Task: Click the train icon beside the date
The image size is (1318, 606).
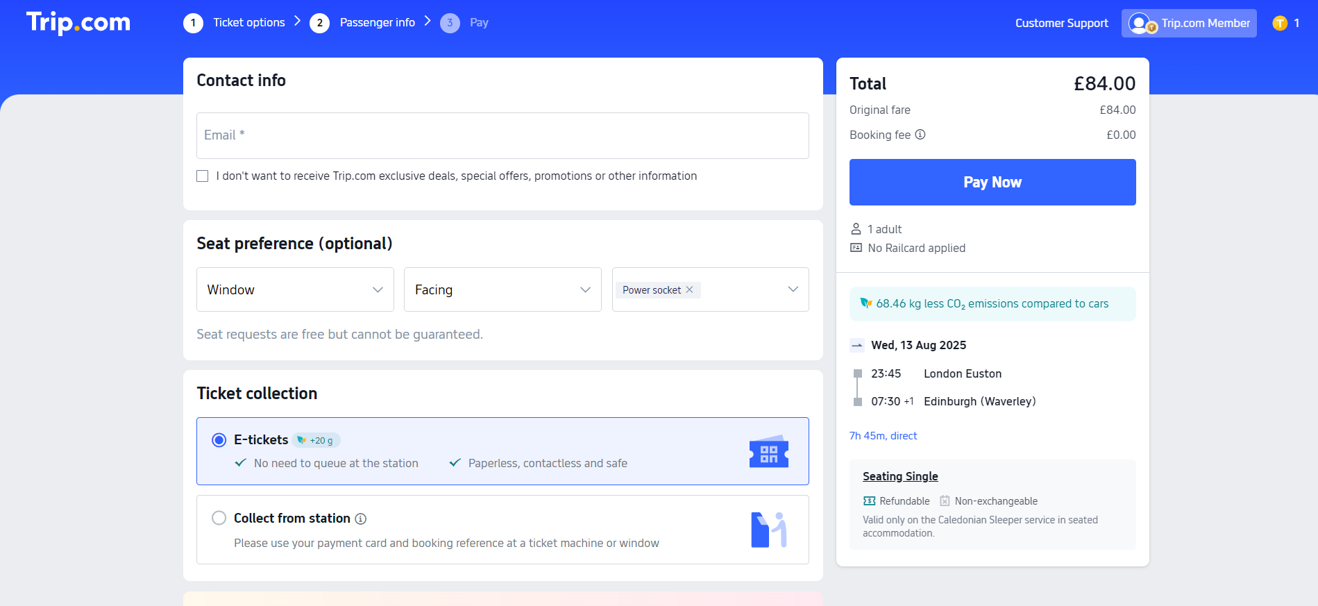Action: [x=857, y=345]
